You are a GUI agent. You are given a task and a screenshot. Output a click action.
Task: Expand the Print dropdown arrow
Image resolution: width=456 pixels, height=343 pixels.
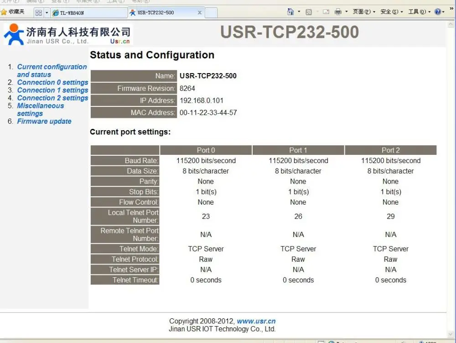click(x=346, y=12)
